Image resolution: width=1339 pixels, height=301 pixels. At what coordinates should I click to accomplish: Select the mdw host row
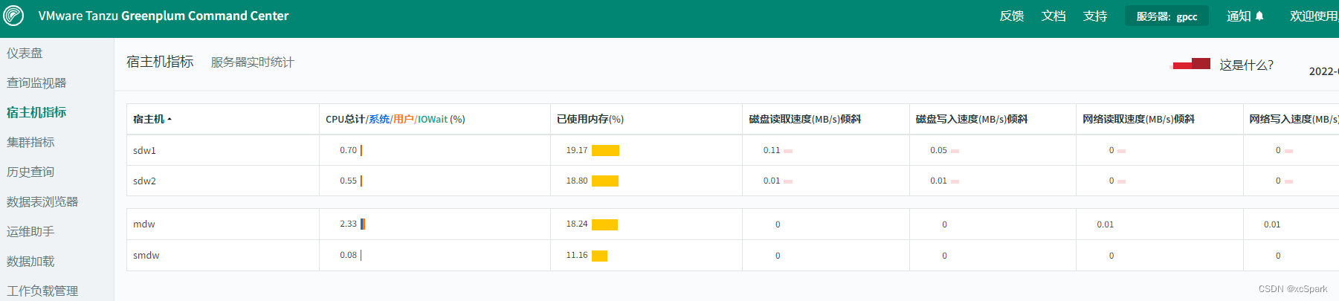click(732, 224)
